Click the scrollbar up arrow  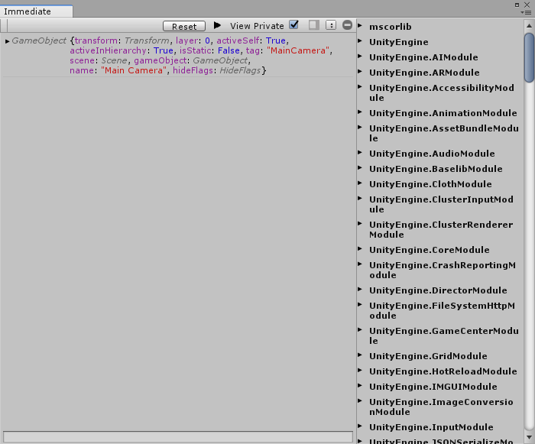click(x=529, y=25)
